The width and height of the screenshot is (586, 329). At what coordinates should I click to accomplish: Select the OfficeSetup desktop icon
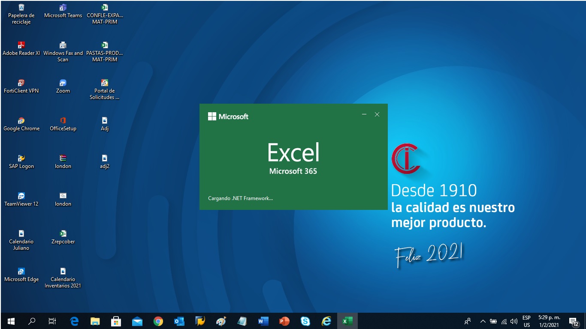coord(63,124)
